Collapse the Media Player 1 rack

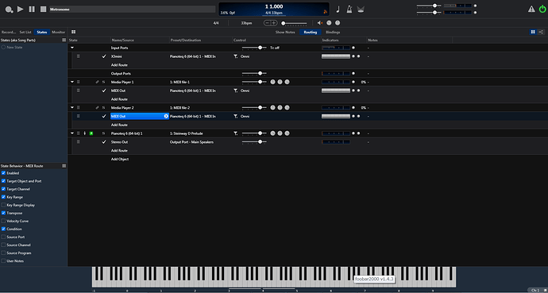click(x=72, y=82)
